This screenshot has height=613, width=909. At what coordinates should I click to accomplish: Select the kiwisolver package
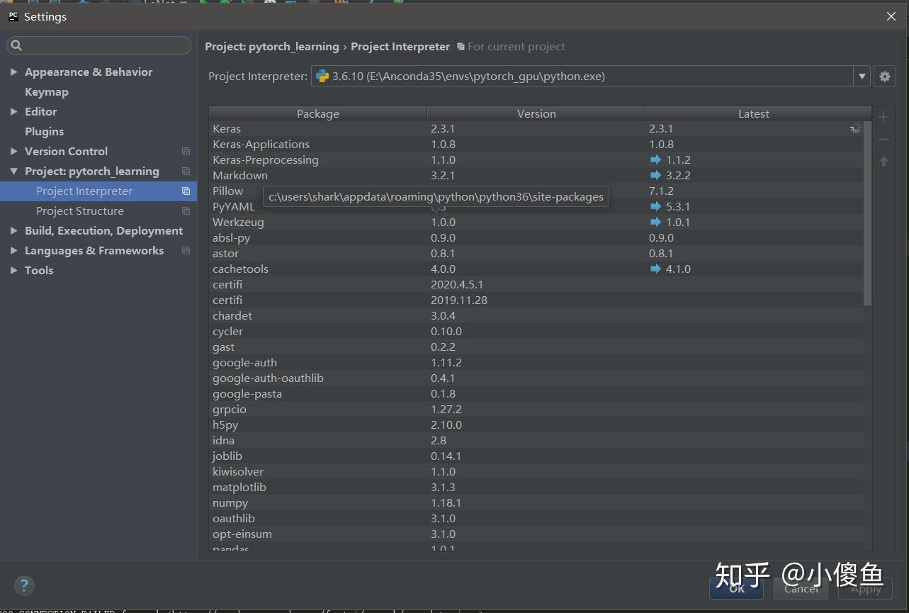[536, 472]
